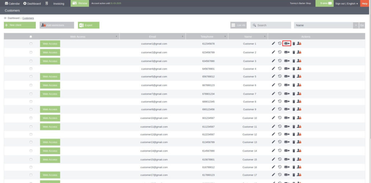Viewport: 371px width, 183px height.
Task: Sort by Email column arrow
Action: tap(183, 37)
